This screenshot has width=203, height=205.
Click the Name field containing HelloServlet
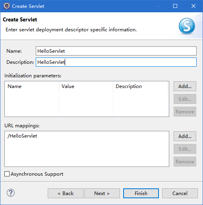116,51
